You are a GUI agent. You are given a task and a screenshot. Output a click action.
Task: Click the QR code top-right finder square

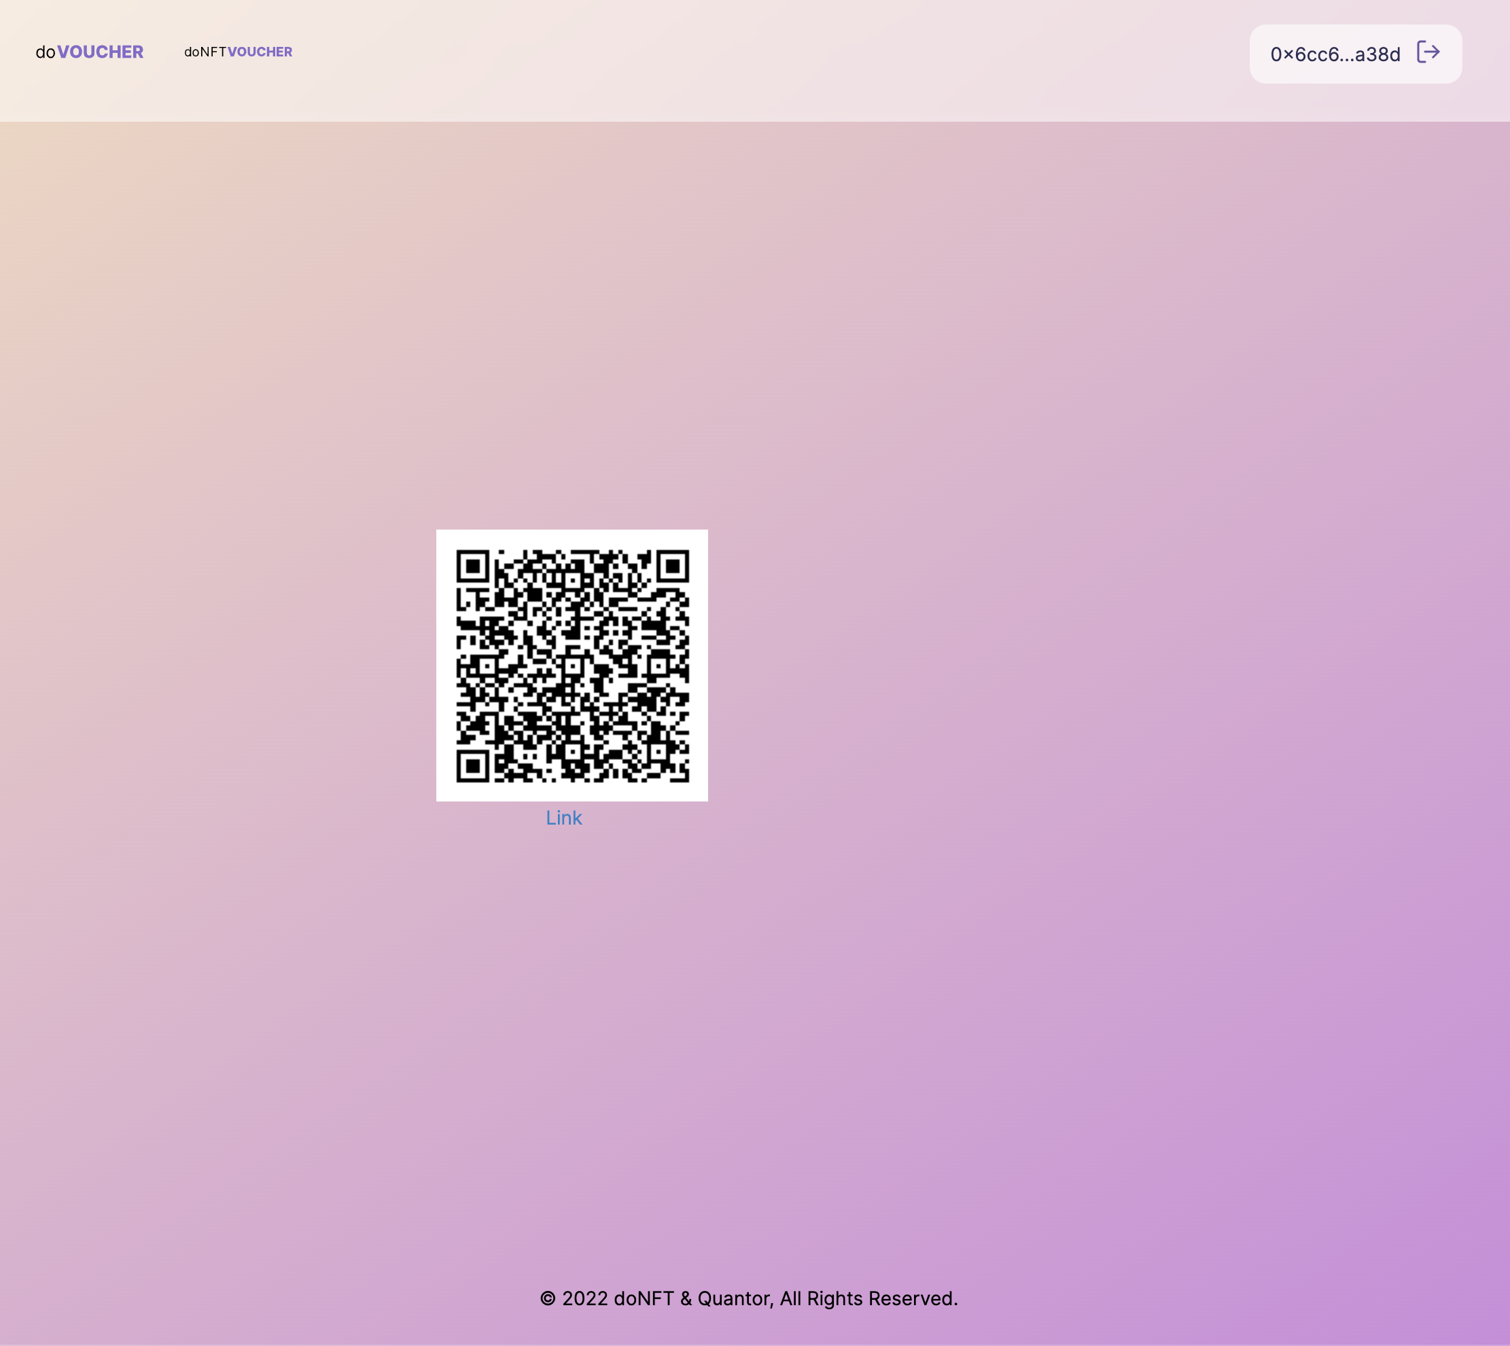pyautogui.click(x=673, y=566)
